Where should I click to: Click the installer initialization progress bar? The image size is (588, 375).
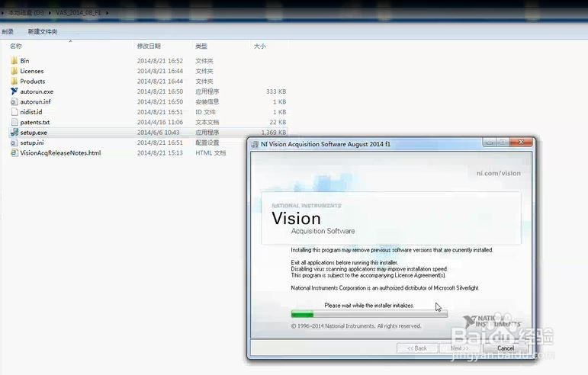(369, 314)
